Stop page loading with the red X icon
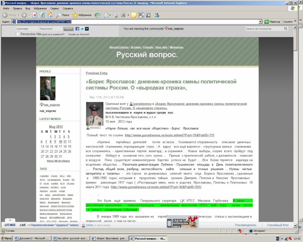 pyautogui.click(x=35, y=15)
